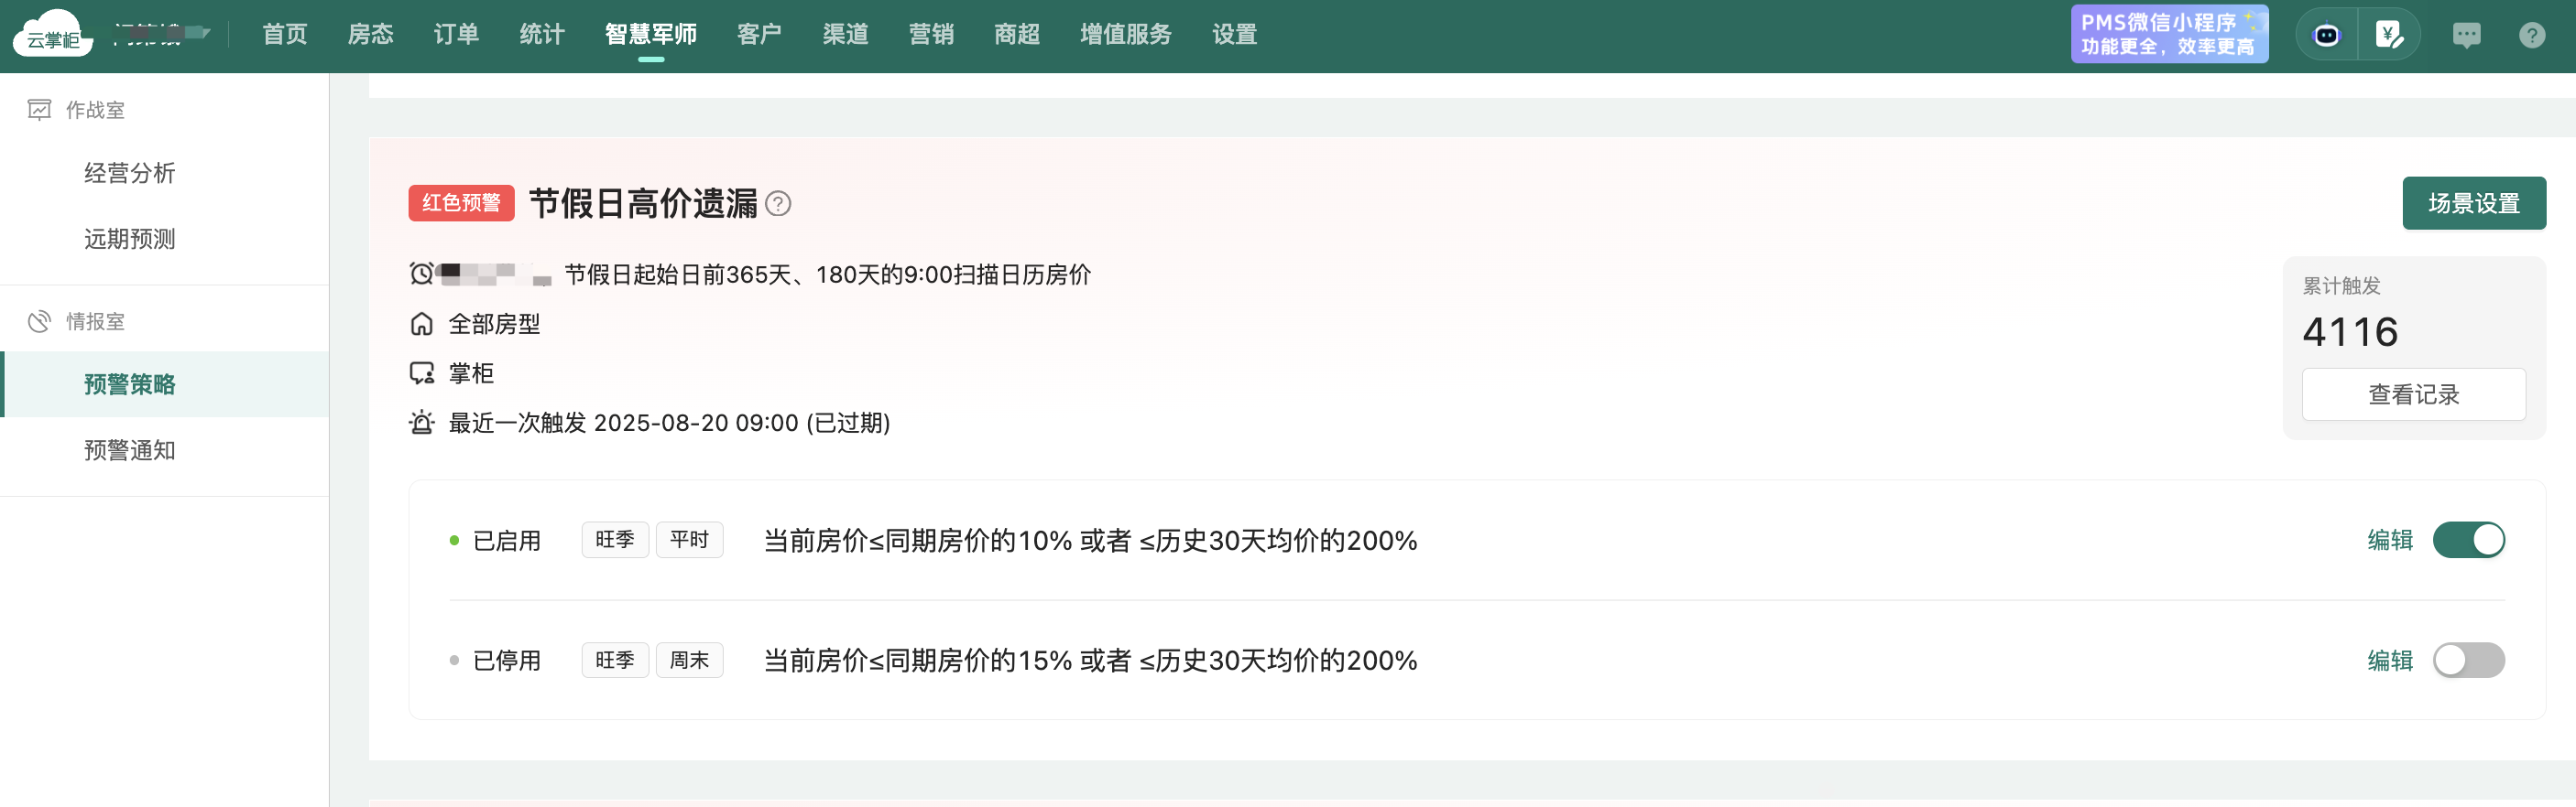Viewport: 2576px width, 807px height.
Task: Go to the 房态 menu item
Action: (x=370, y=34)
